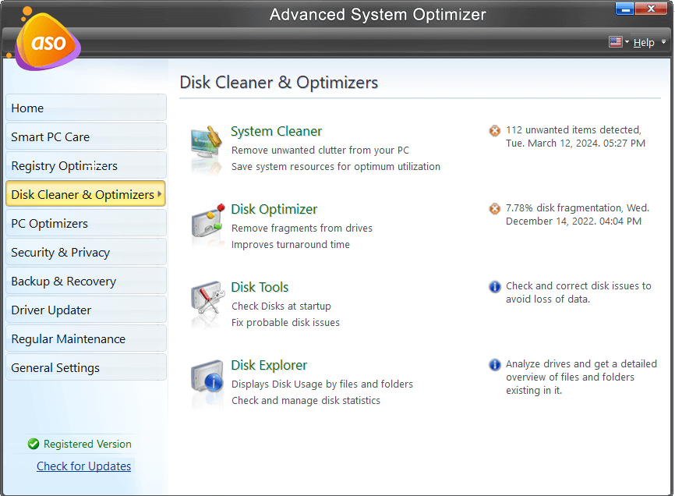Open the Security & Privacy section
The height and width of the screenshot is (496, 675).
click(86, 251)
